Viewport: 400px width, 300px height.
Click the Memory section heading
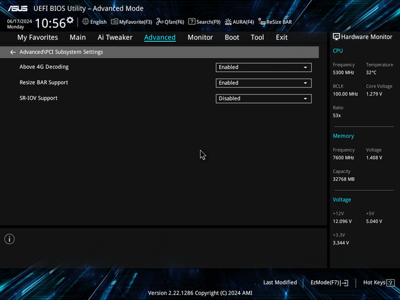[343, 136]
